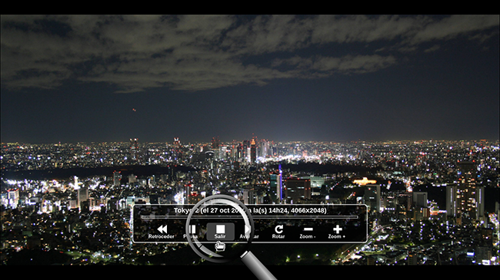Stop the slideshow using the Salir square icon

pyautogui.click(x=220, y=229)
